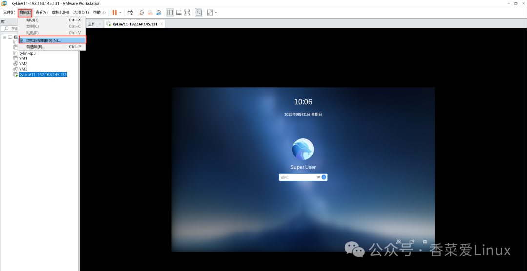The width and height of the screenshot is (527, 271).
Task: Revert the virtual machine to previous snapshot
Action: [150, 12]
